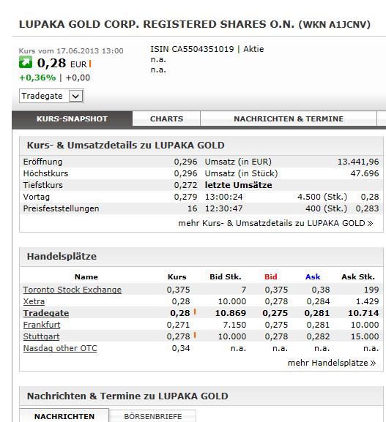Click the Name column header
The image size is (386, 422).
(86, 277)
